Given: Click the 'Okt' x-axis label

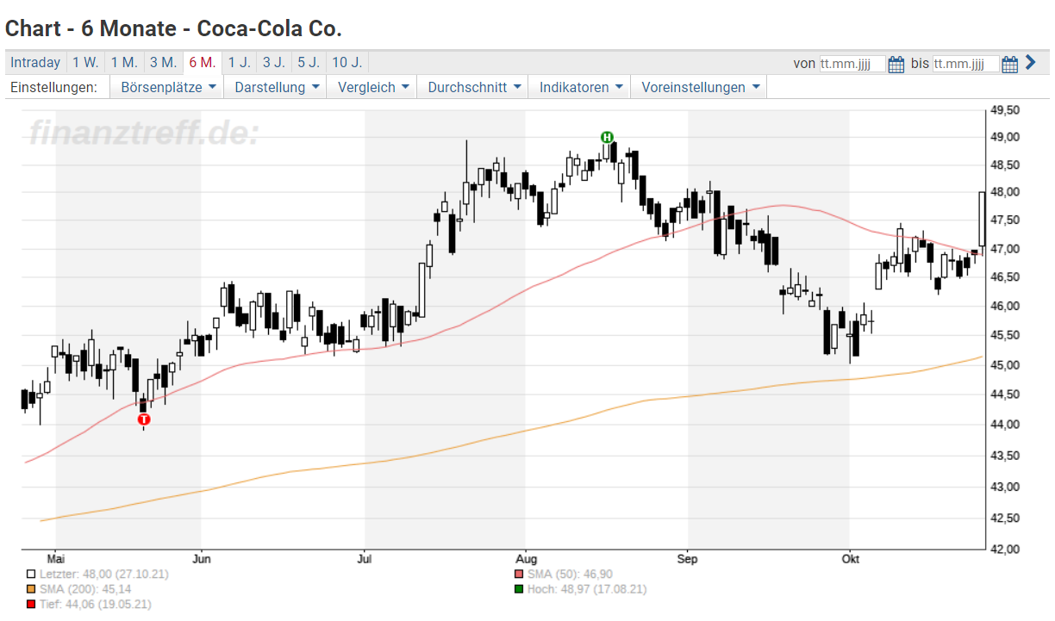Looking at the screenshot, I should (850, 557).
